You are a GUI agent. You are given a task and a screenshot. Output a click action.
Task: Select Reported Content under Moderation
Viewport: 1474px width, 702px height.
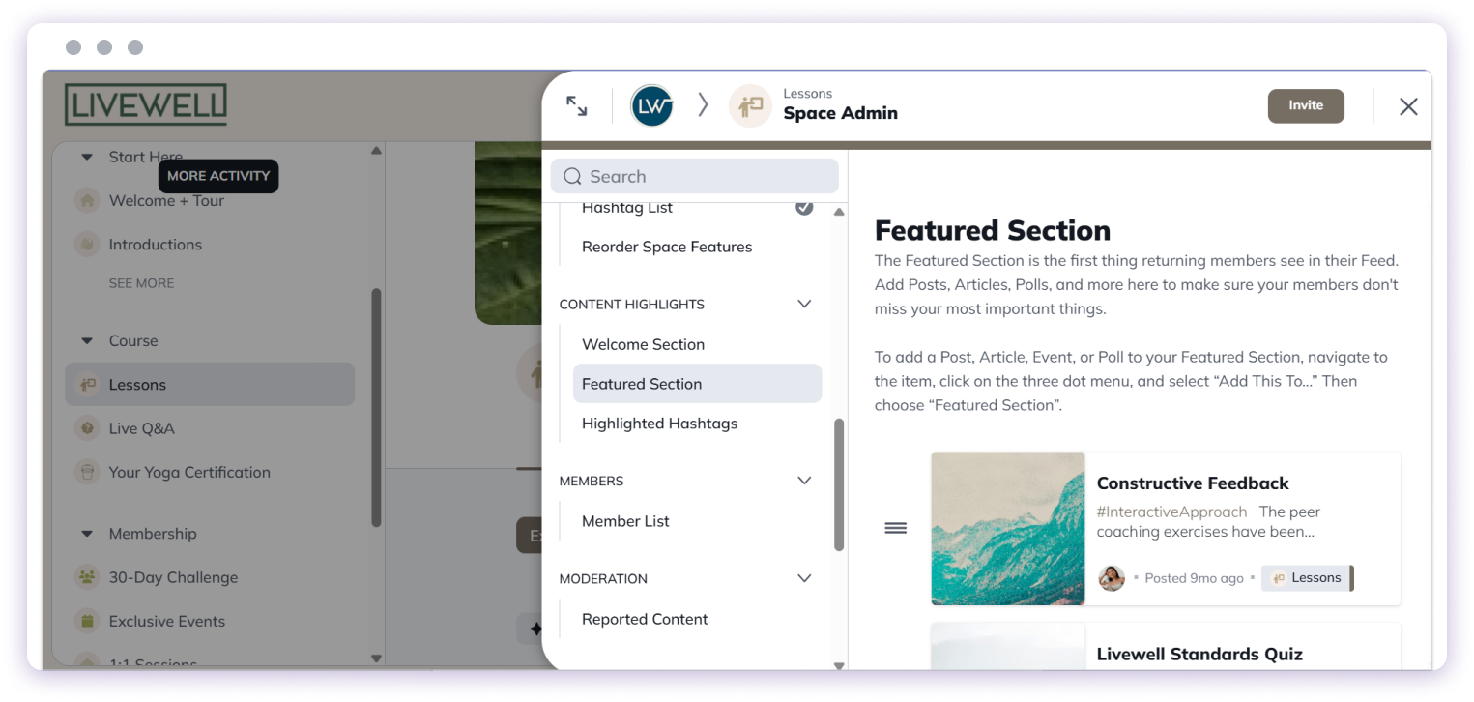coord(645,619)
